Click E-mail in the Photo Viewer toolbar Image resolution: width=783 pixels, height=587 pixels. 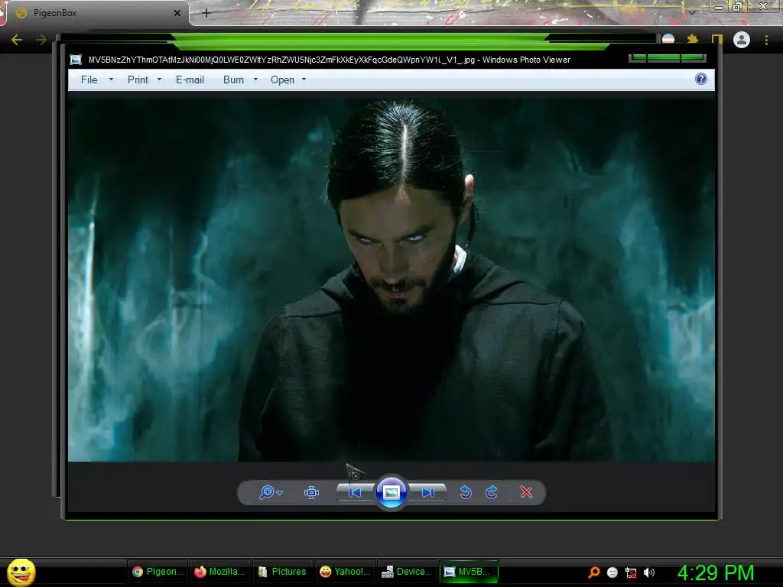190,79
